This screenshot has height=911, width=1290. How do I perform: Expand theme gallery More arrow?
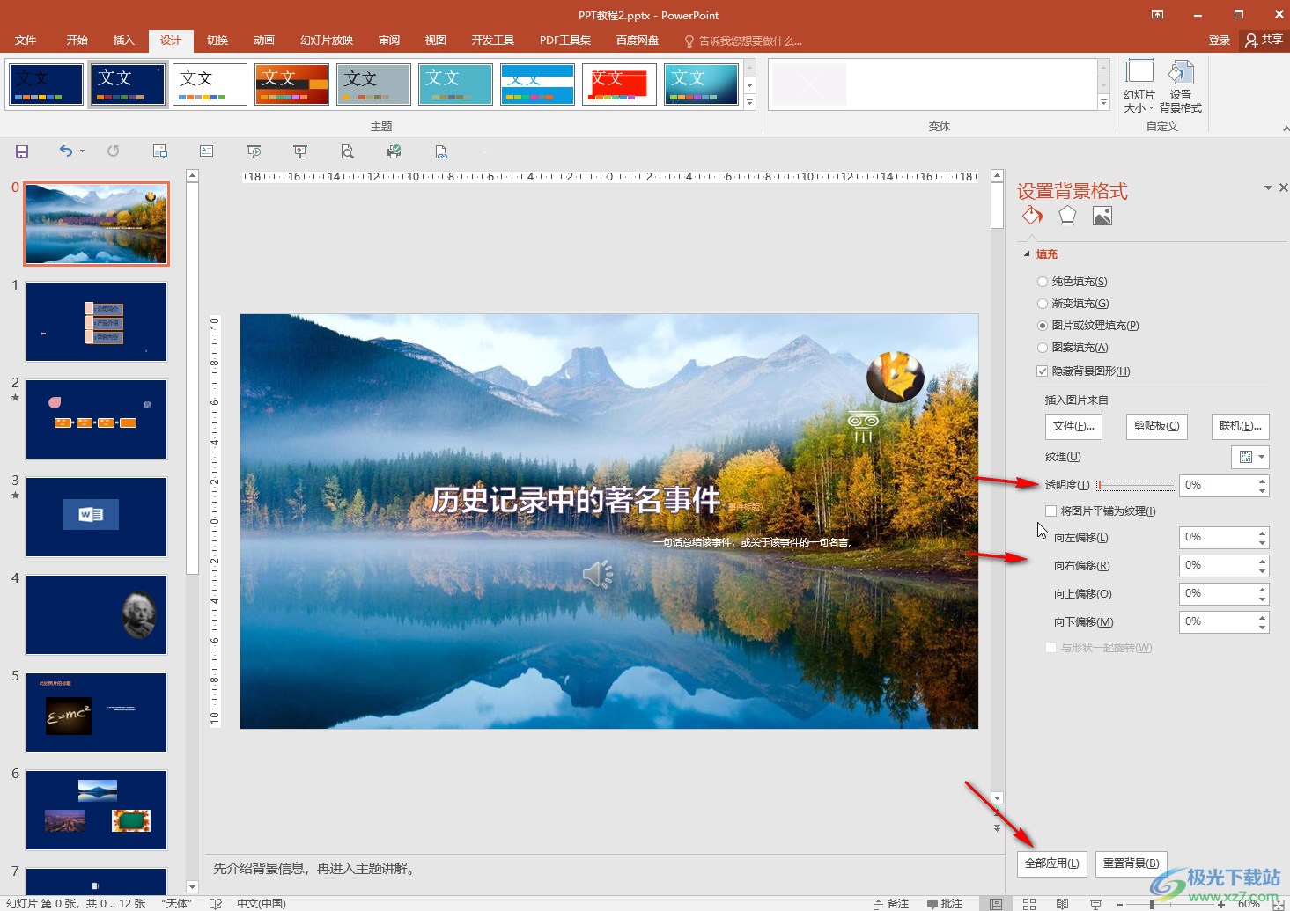pos(750,103)
